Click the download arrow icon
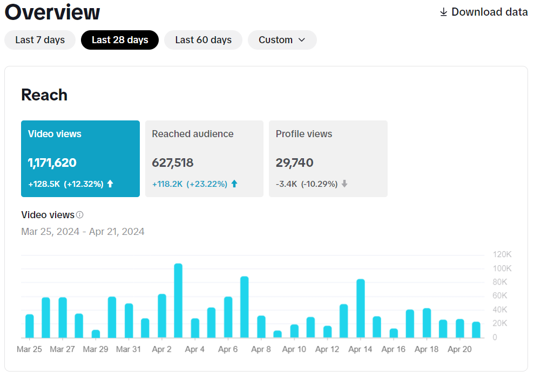Viewport: 541px width, 378px height. point(444,12)
